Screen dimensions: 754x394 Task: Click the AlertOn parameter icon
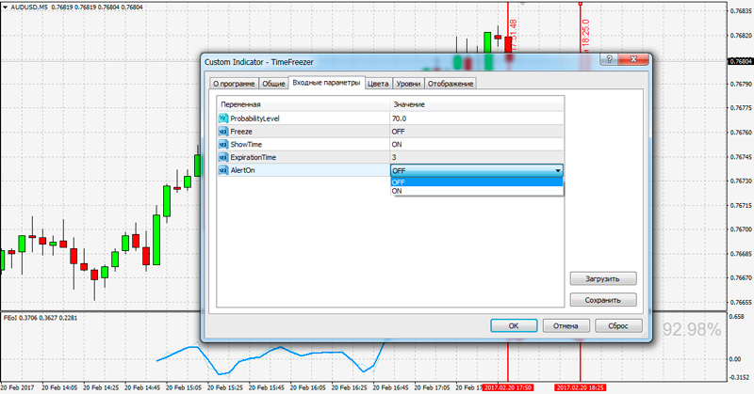(x=223, y=170)
